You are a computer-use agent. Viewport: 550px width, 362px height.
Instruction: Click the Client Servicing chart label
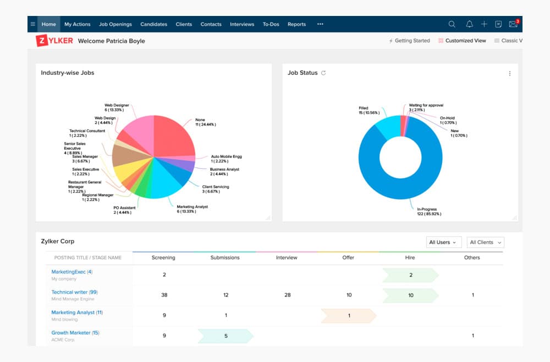(x=216, y=189)
